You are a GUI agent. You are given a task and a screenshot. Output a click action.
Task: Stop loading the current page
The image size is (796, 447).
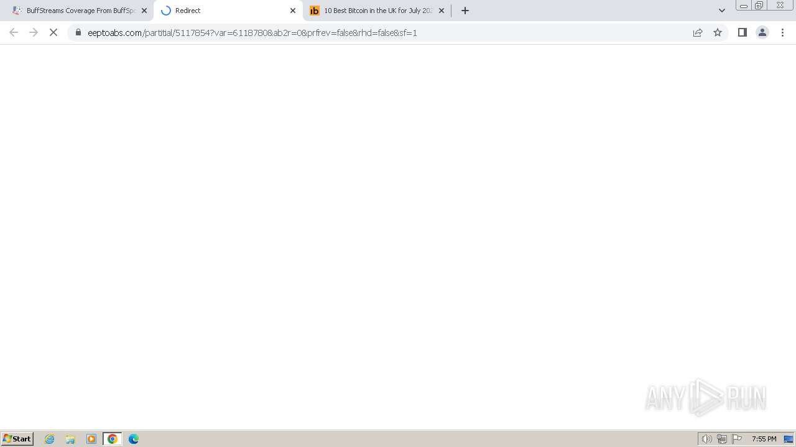click(53, 32)
